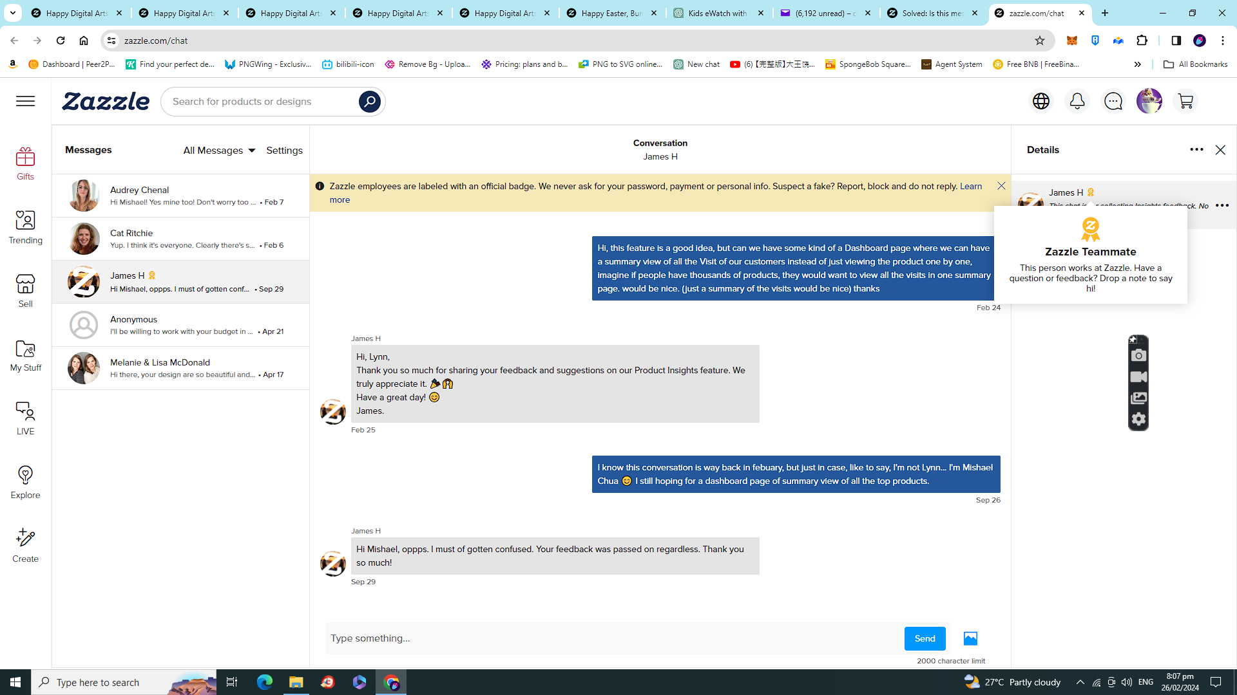Open Windows Task View
The image size is (1237, 695).
pos(232,682)
